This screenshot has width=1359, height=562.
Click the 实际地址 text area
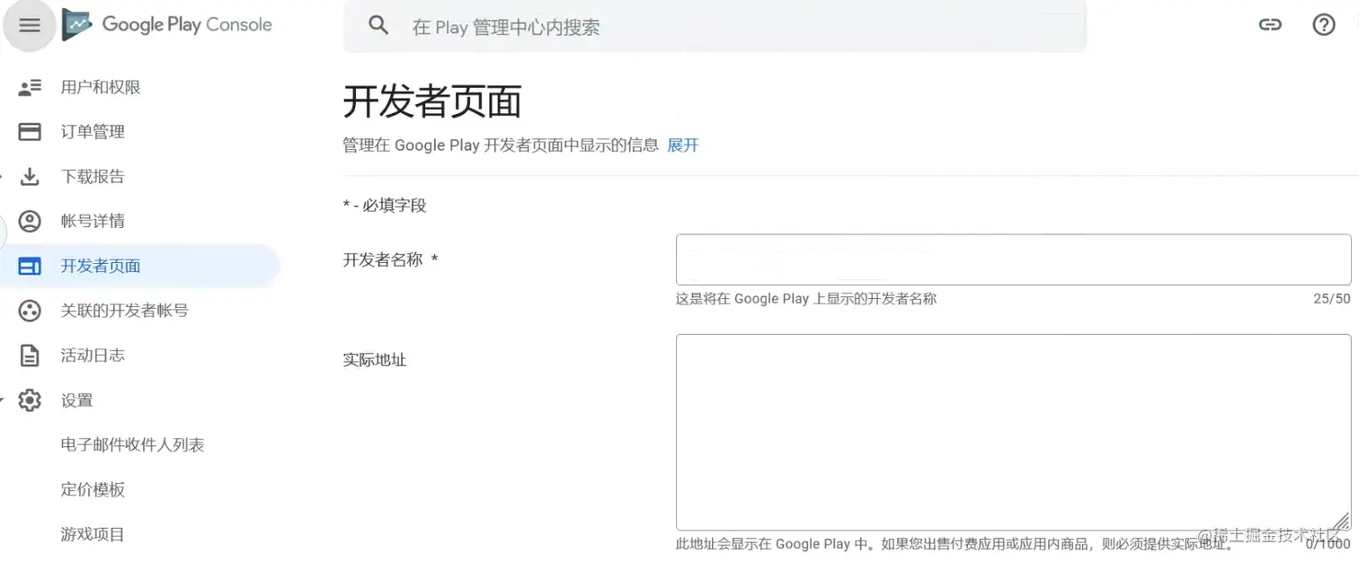point(1013,432)
